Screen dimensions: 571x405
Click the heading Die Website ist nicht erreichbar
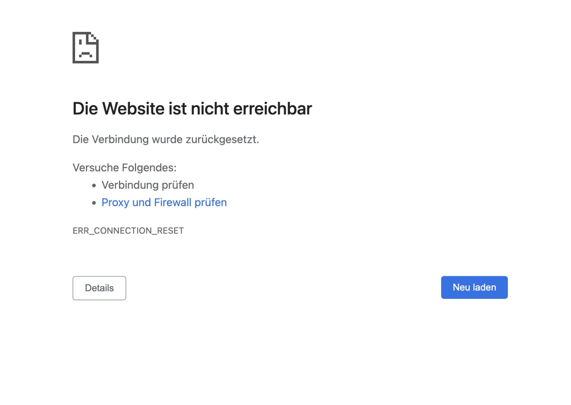pos(192,108)
